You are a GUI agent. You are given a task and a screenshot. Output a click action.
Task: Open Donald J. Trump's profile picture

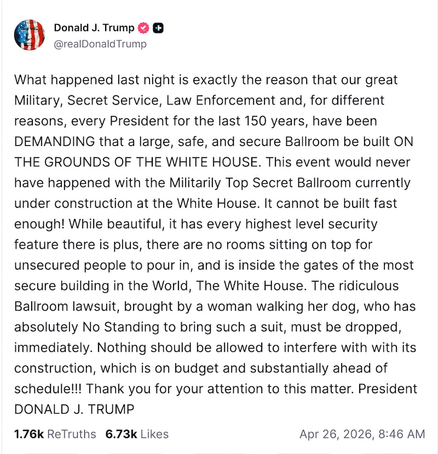tap(30, 34)
